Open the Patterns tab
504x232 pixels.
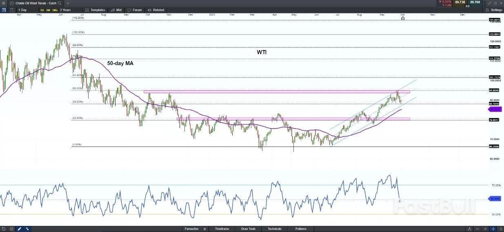point(301,229)
